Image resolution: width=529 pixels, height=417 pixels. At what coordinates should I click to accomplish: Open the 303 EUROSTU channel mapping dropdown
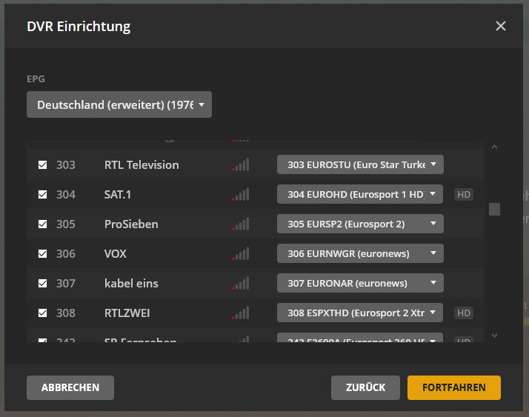[x=360, y=164]
